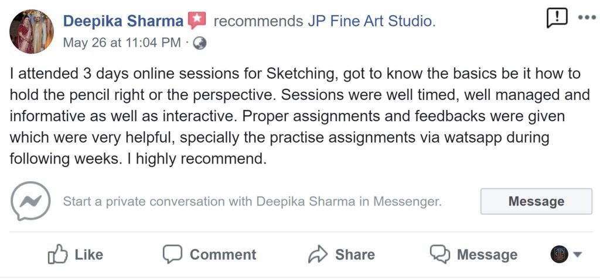The width and height of the screenshot is (600, 280).
Task: Click the Share text label
Action: (355, 255)
